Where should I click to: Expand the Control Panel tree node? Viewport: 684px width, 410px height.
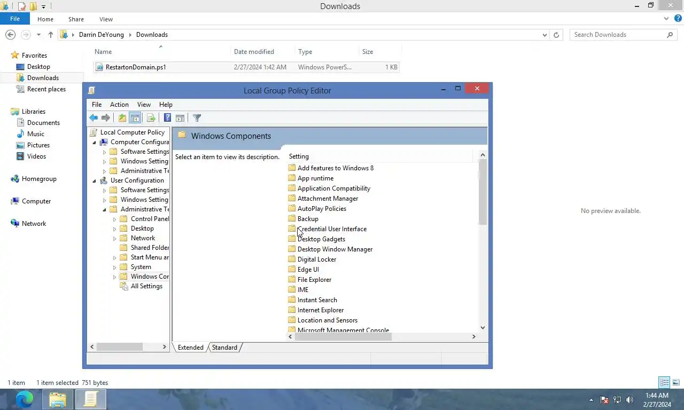coord(114,219)
